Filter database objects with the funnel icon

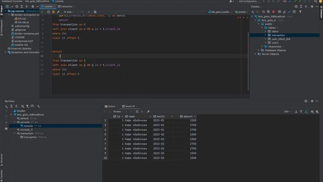click(300, 12)
